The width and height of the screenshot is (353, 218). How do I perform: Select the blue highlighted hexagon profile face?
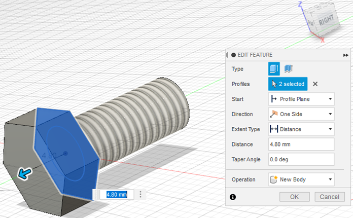[x=66, y=152]
